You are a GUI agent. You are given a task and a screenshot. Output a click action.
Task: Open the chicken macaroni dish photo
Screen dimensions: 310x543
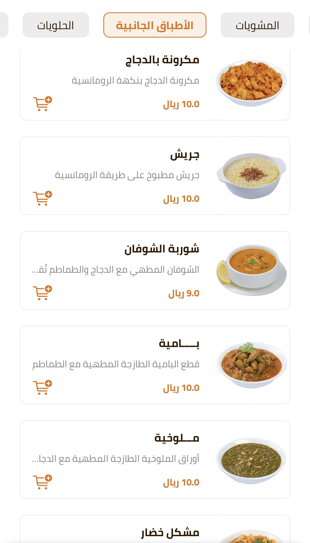coord(251,83)
